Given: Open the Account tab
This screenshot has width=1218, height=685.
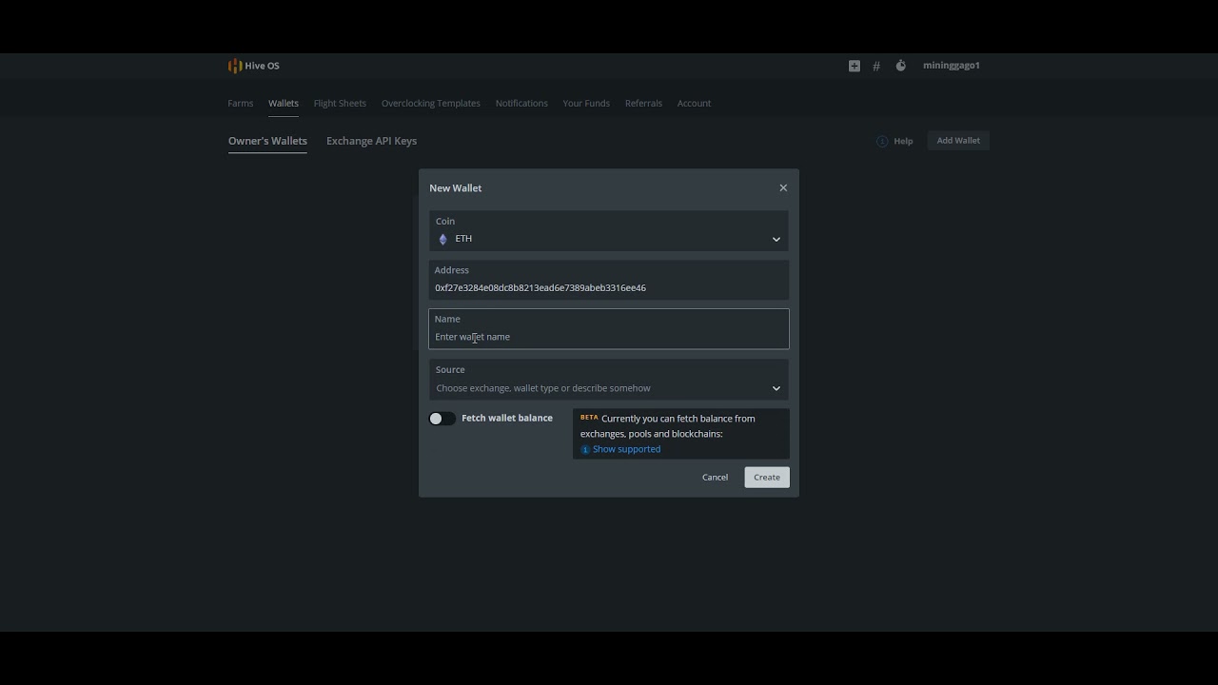Looking at the screenshot, I should click(x=694, y=103).
